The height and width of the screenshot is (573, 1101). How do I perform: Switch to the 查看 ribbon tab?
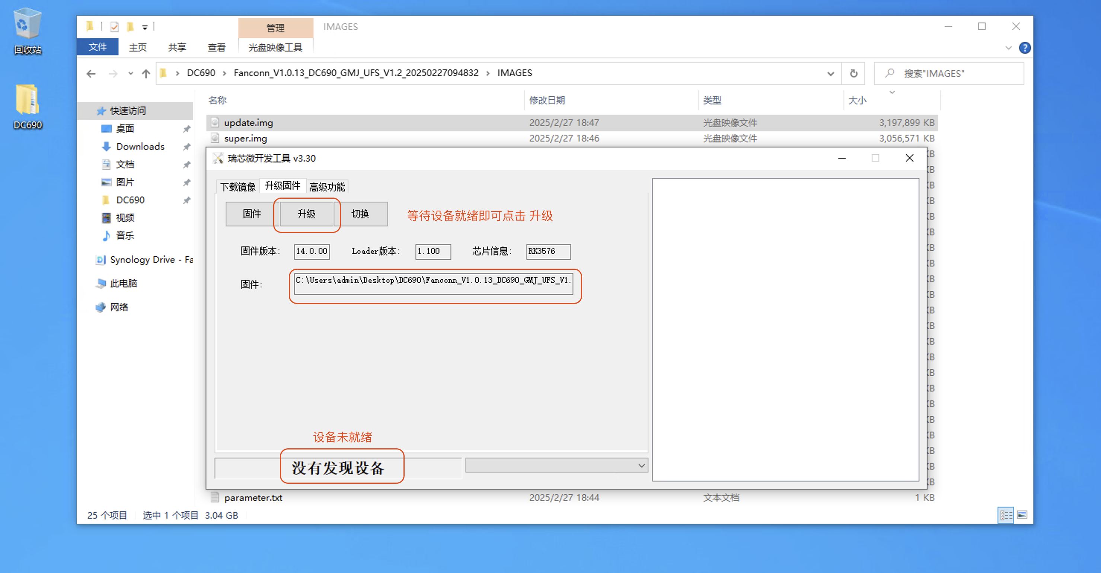pyautogui.click(x=216, y=47)
